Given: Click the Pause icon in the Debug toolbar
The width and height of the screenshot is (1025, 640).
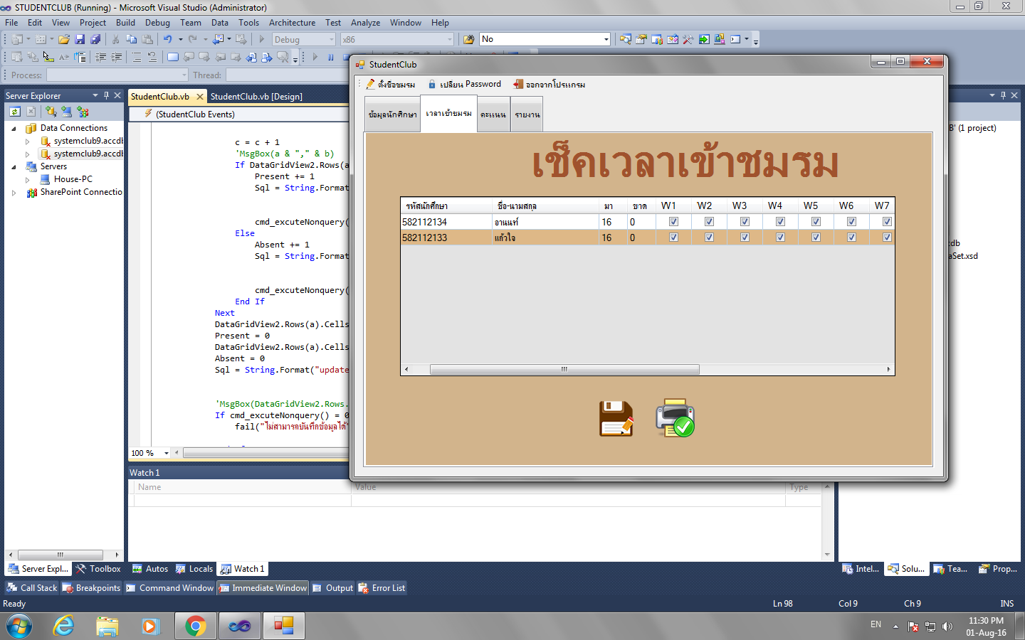Looking at the screenshot, I should tap(331, 57).
